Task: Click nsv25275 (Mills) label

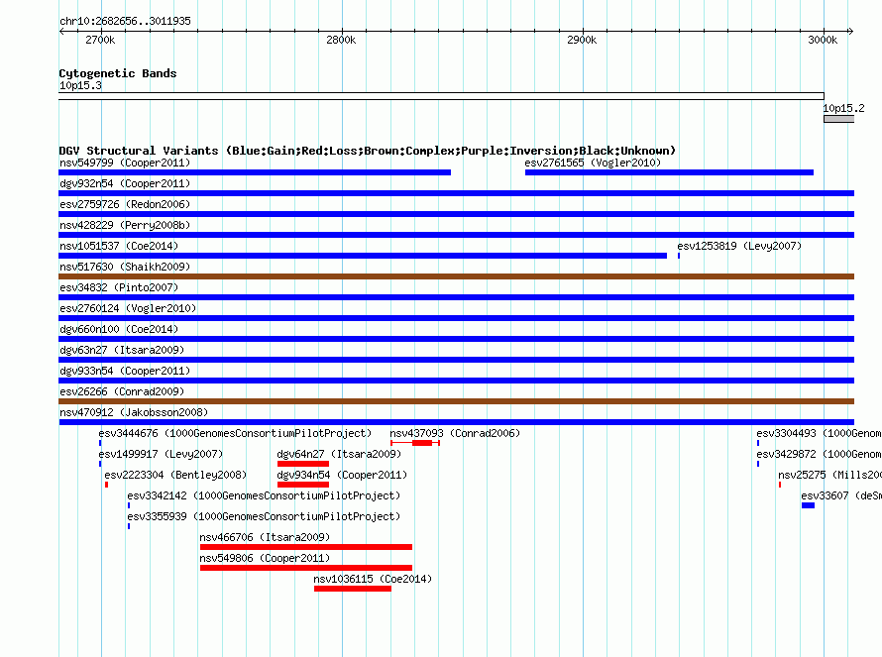Action: pyautogui.click(x=829, y=475)
